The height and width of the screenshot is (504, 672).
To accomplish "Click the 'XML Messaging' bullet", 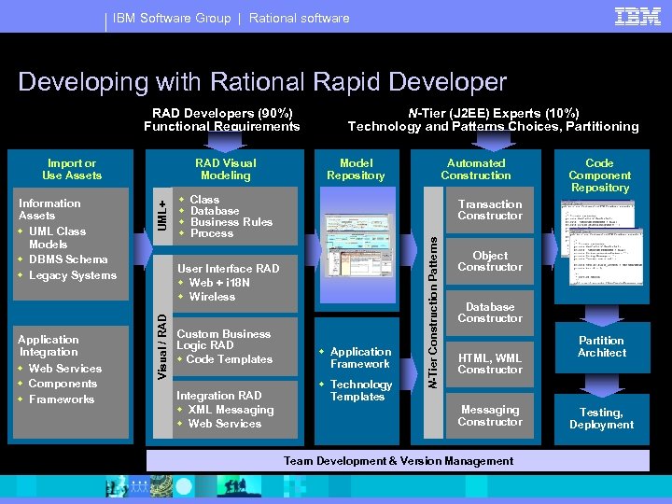I will [231, 410].
